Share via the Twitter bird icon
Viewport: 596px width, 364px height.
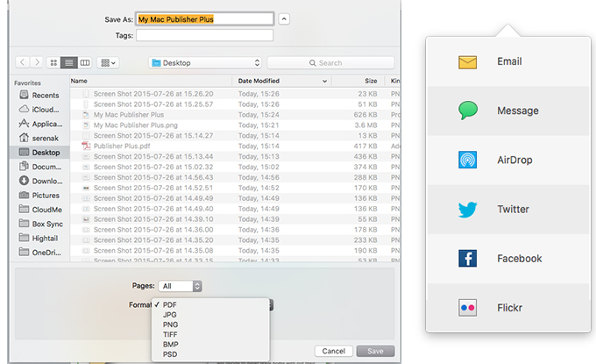[468, 210]
